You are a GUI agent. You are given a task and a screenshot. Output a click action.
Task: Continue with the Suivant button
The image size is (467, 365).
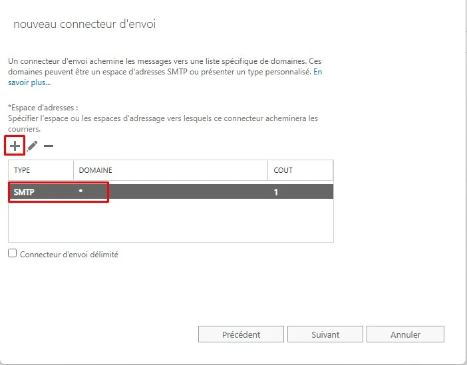pos(325,334)
